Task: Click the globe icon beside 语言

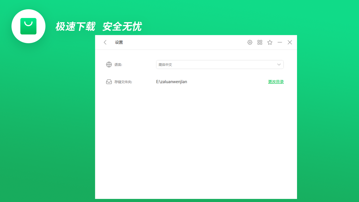Action: tap(109, 64)
